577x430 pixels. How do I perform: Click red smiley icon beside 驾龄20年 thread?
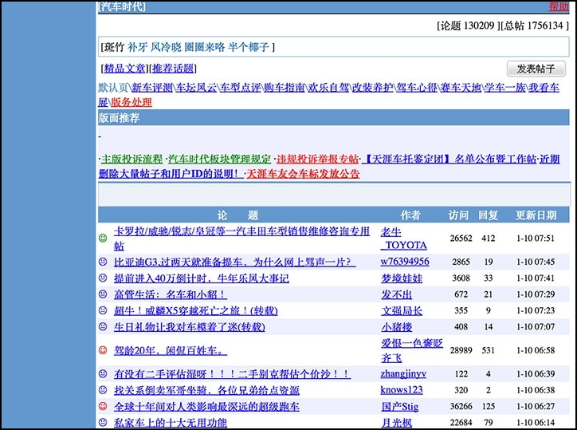coord(103,350)
